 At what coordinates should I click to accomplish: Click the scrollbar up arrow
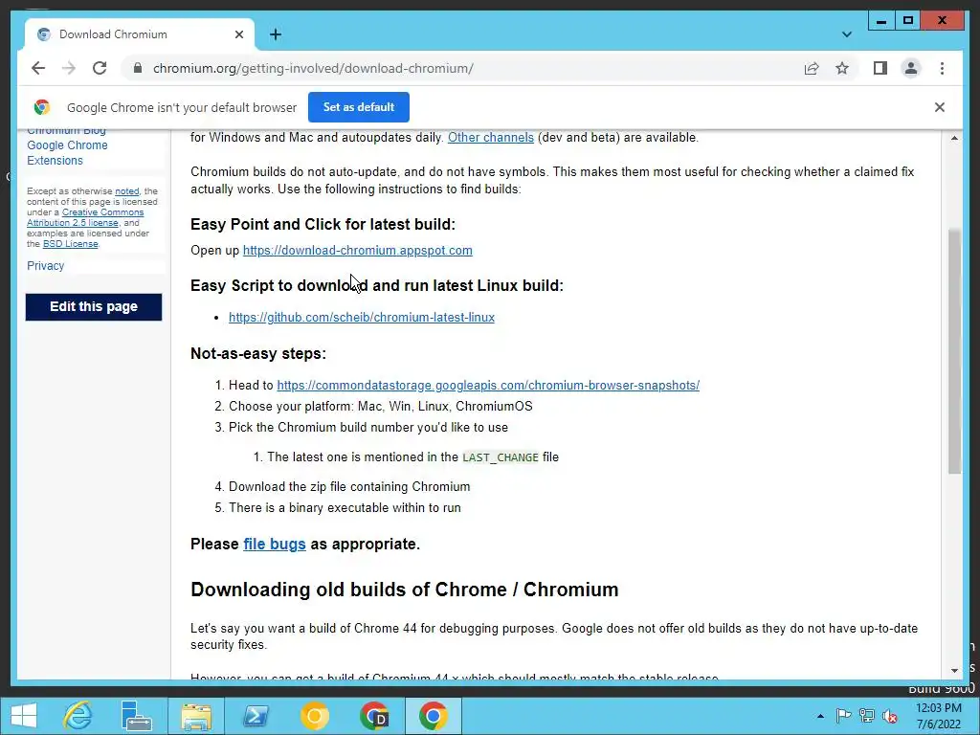pos(954,138)
